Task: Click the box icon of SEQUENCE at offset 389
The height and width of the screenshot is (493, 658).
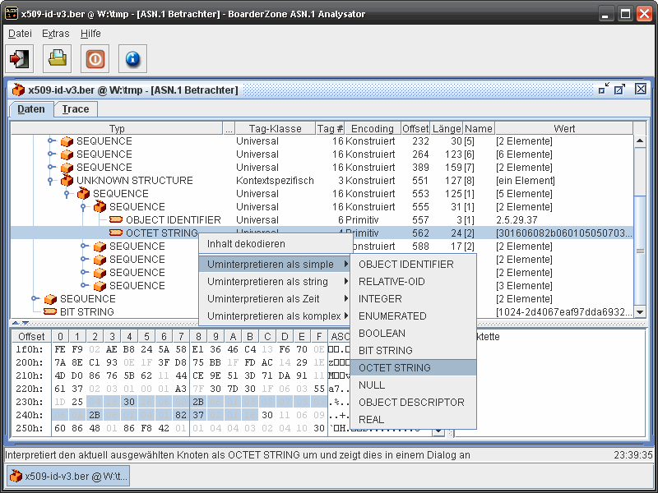Action: click(67, 168)
